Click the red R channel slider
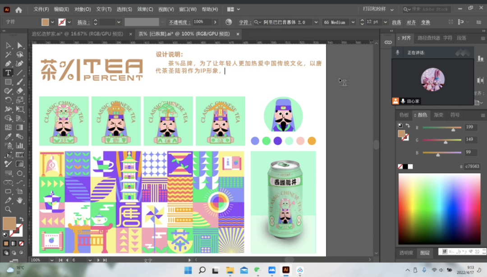Screen dimensions: 487x277 point(441,128)
